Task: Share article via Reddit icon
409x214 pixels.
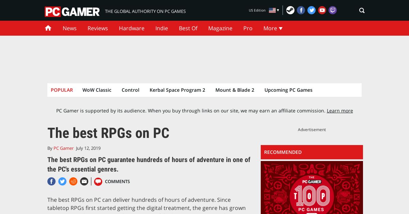Action: (73, 181)
